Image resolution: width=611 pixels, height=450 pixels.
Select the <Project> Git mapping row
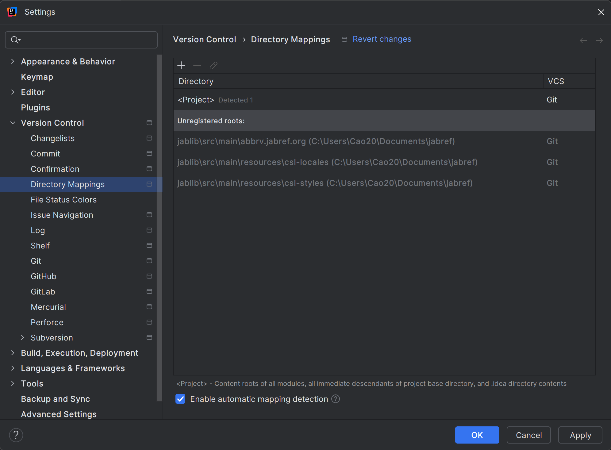[384, 100]
